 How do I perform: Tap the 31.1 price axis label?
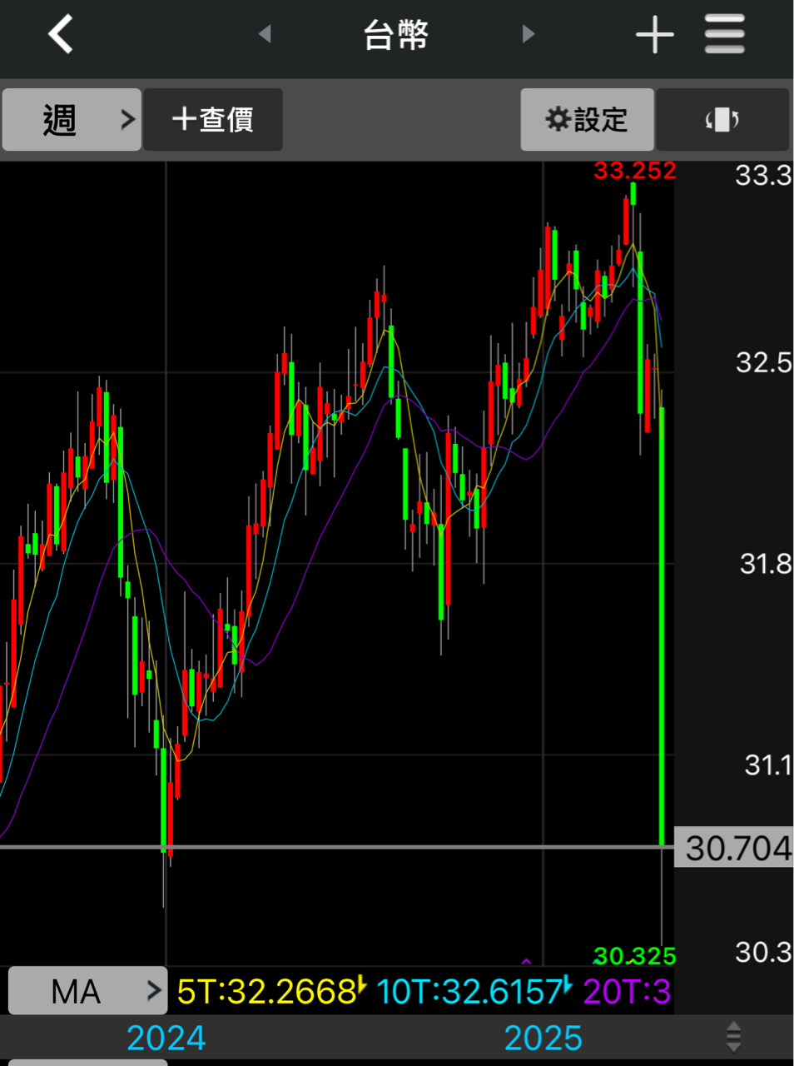[767, 765]
